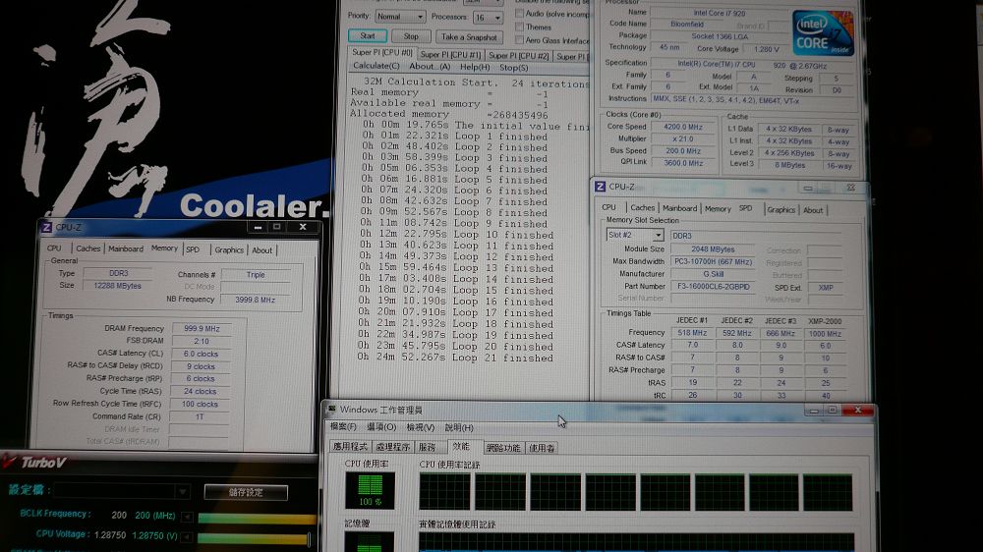
Task: Open Graphics tab in the right CPU-Z window
Action: (781, 210)
